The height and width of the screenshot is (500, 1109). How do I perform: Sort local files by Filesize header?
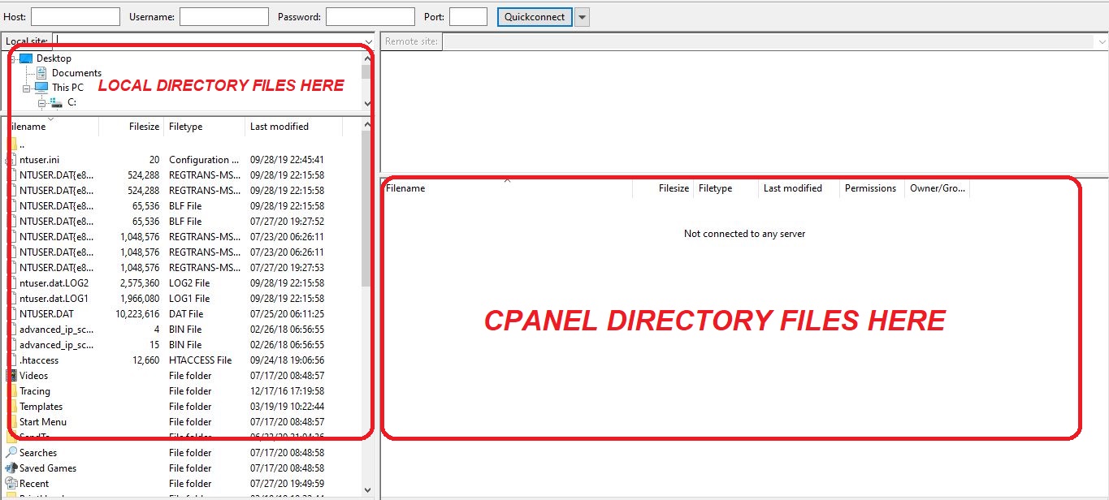(131, 127)
